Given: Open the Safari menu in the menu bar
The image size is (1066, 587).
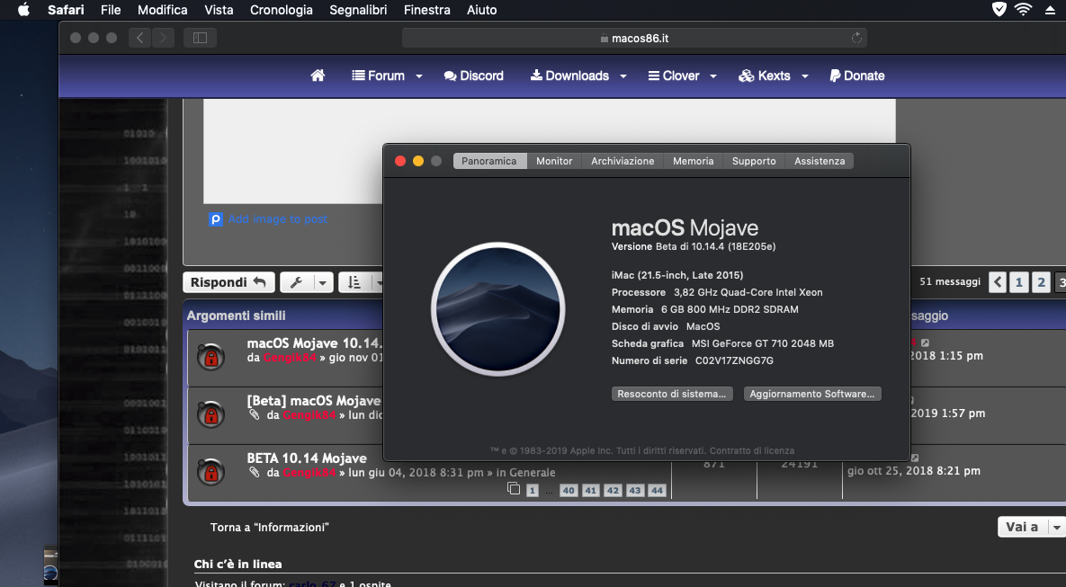Looking at the screenshot, I should click(66, 10).
